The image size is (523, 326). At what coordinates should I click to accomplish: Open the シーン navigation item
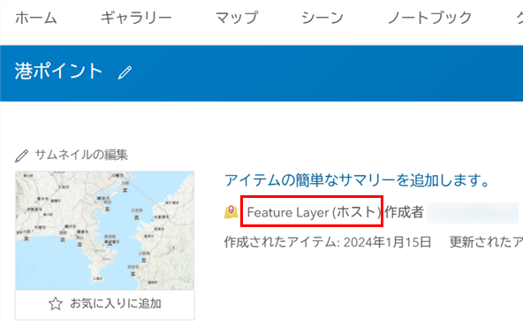coord(322,18)
